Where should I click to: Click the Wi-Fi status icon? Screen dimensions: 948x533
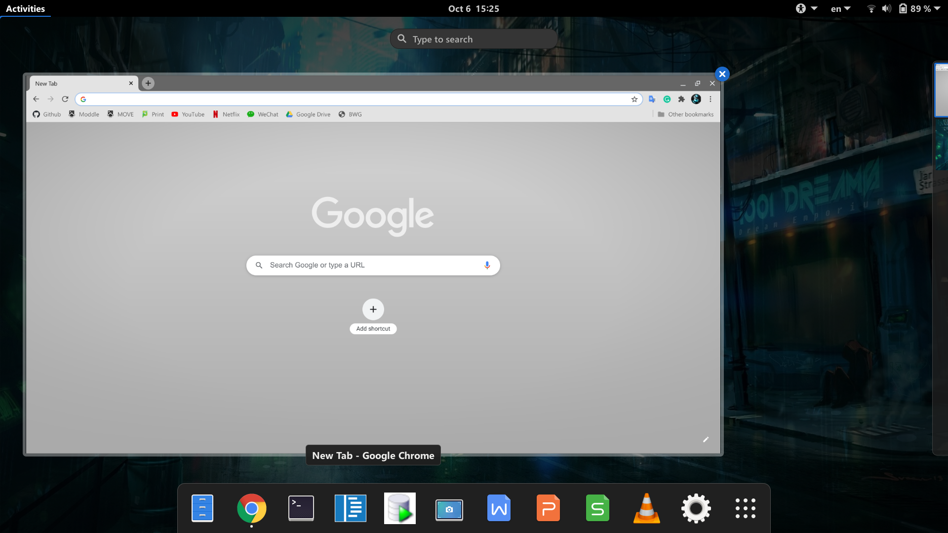pos(871,8)
